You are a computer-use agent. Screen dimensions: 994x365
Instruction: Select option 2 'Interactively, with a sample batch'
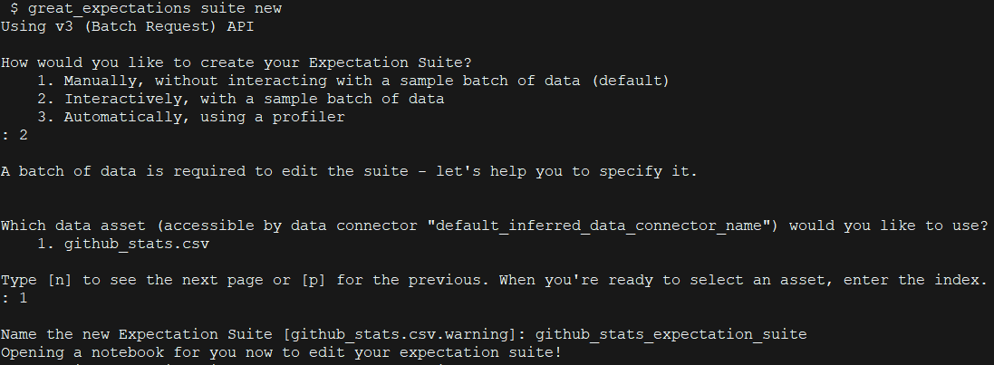[x=241, y=99]
